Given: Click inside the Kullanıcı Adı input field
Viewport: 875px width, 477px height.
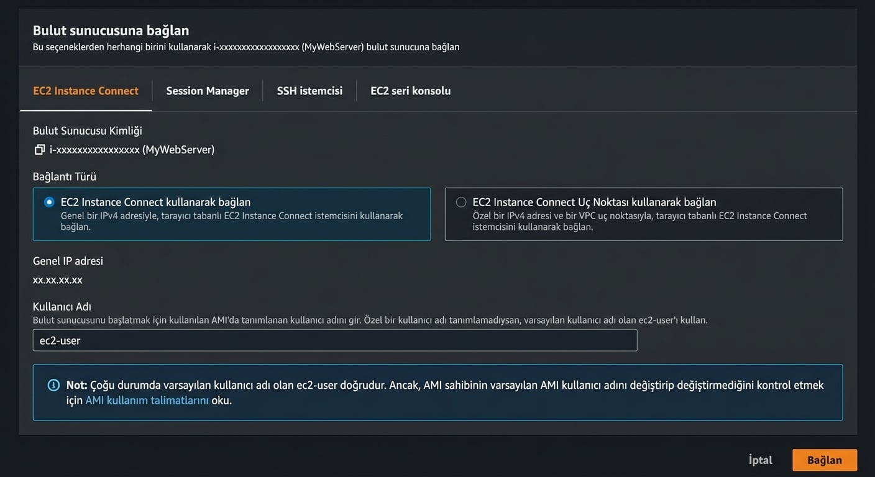Looking at the screenshot, I should [x=336, y=340].
